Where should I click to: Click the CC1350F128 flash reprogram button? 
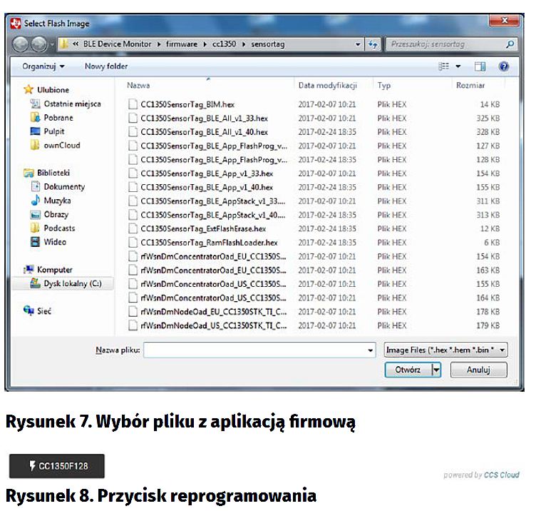[57, 466]
